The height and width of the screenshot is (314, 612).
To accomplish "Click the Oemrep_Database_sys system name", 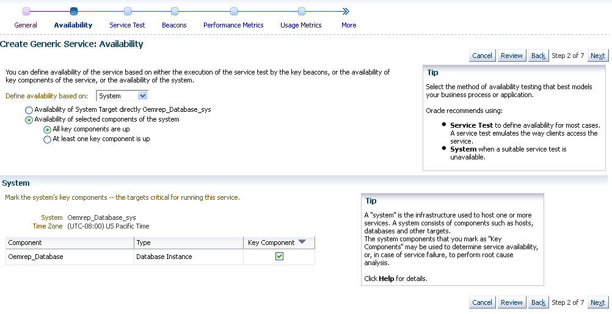I will pyautogui.click(x=101, y=217).
